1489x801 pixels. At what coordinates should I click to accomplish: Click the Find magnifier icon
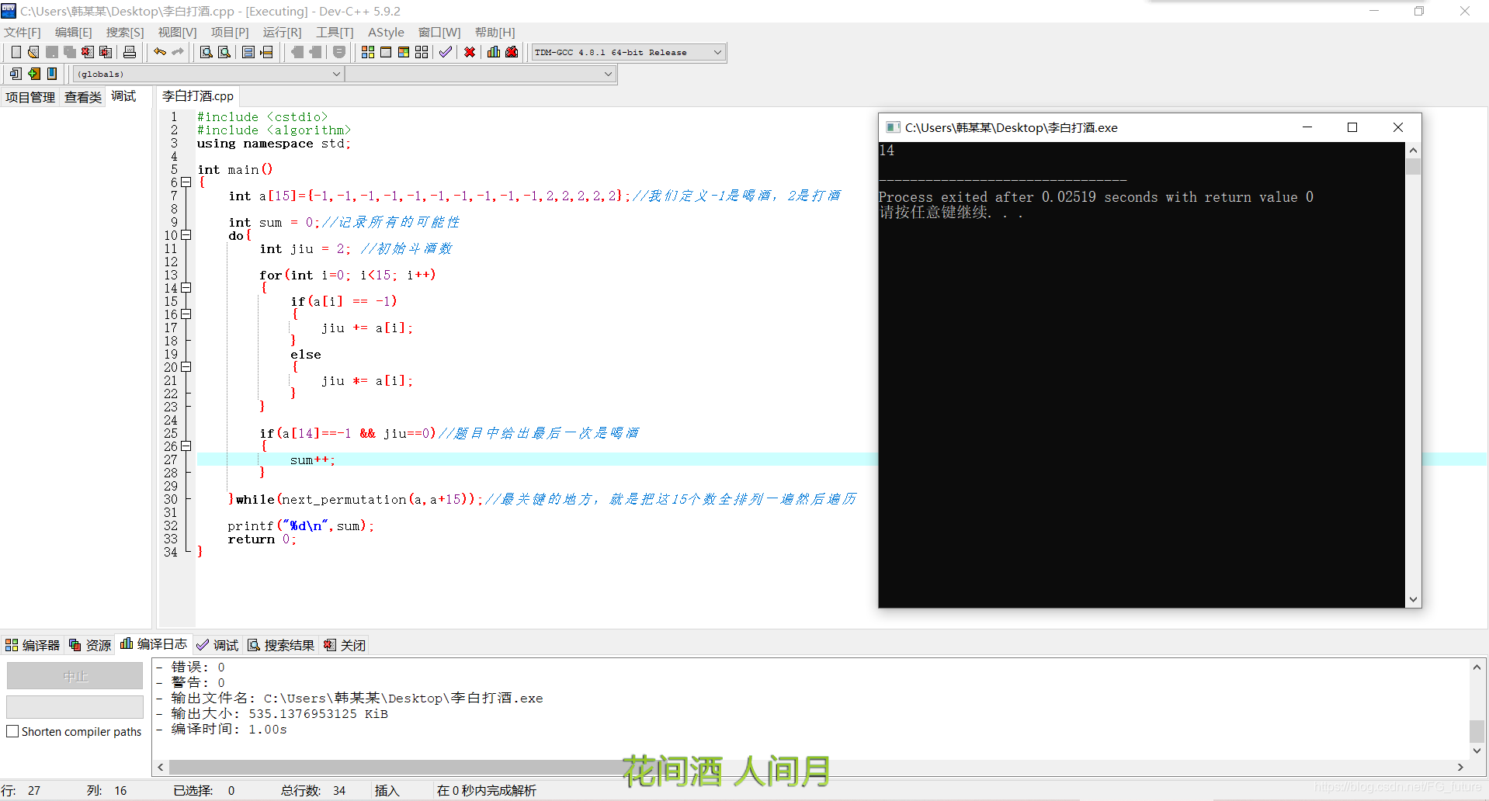tap(206, 52)
